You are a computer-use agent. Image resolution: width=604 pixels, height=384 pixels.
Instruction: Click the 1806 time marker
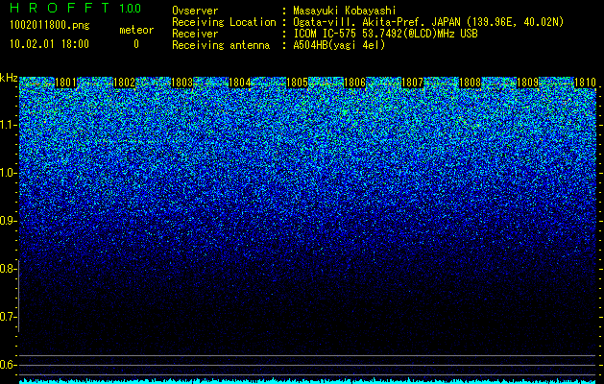[354, 83]
